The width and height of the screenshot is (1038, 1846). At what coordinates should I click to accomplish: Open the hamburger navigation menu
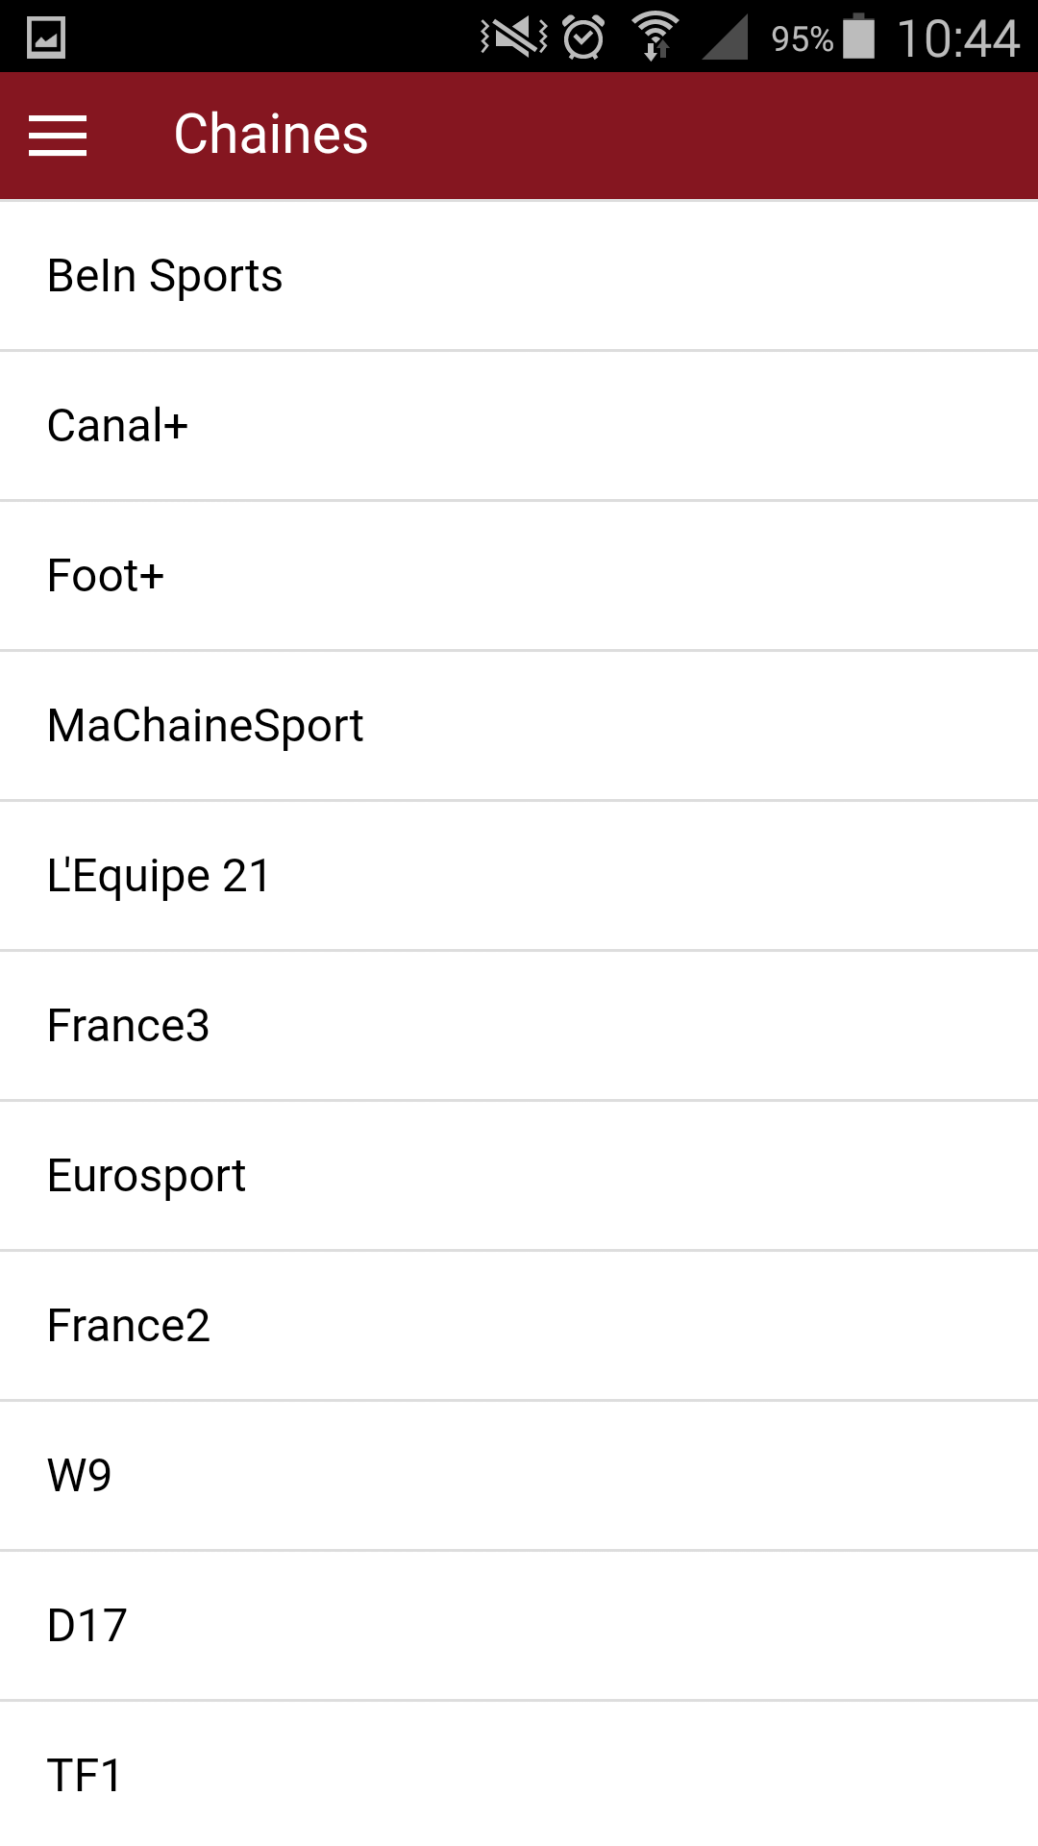pyautogui.click(x=58, y=135)
